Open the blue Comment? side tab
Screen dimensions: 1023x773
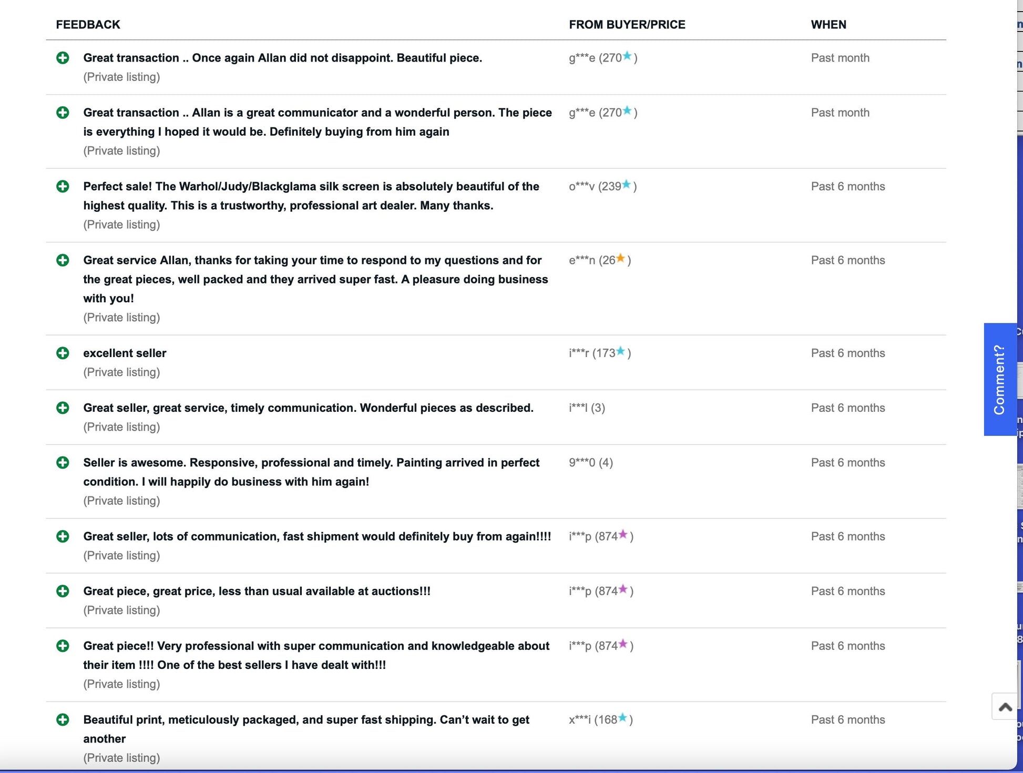pos(999,379)
